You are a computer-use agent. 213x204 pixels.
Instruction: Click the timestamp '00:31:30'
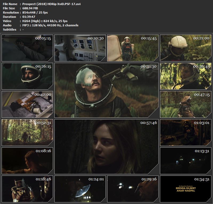point(148,66)
